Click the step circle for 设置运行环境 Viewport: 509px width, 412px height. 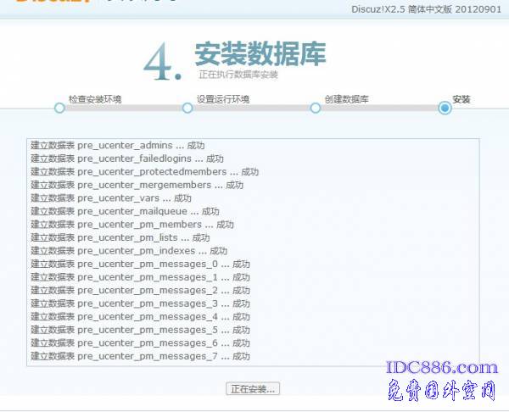(187, 108)
